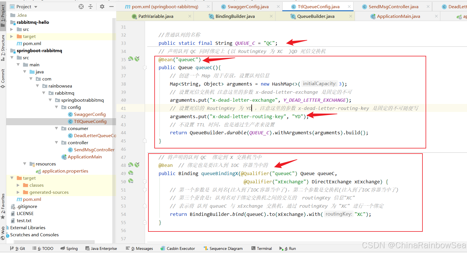Switch to SwaggerConfig.java tab
467x253 pixels.
click(248, 7)
